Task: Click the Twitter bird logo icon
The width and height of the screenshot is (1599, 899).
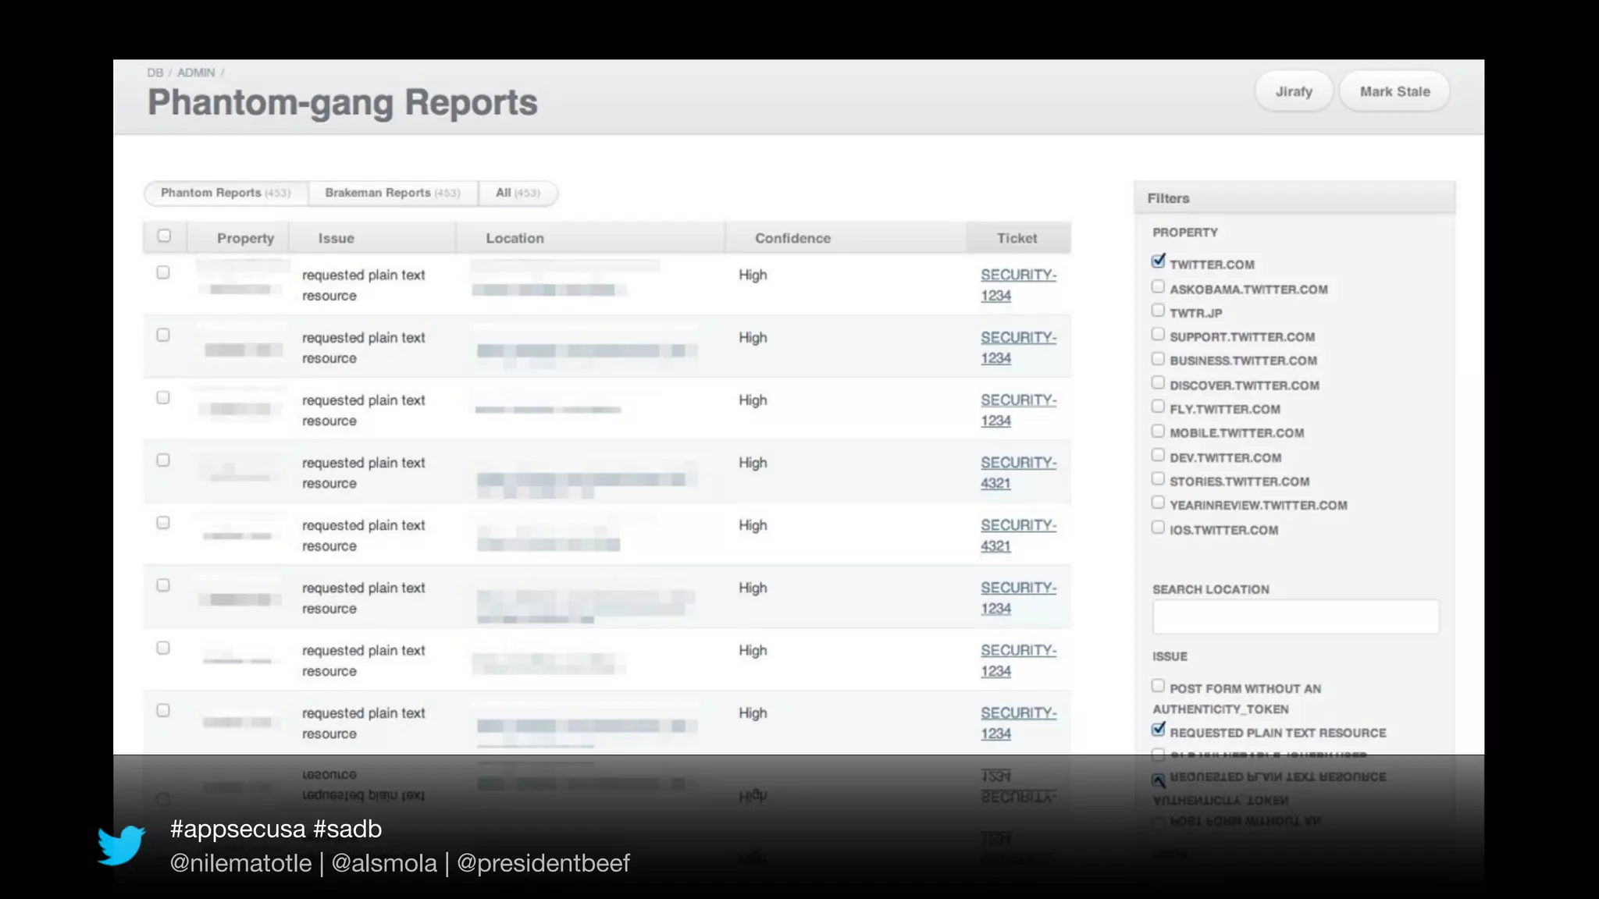Action: [121, 845]
